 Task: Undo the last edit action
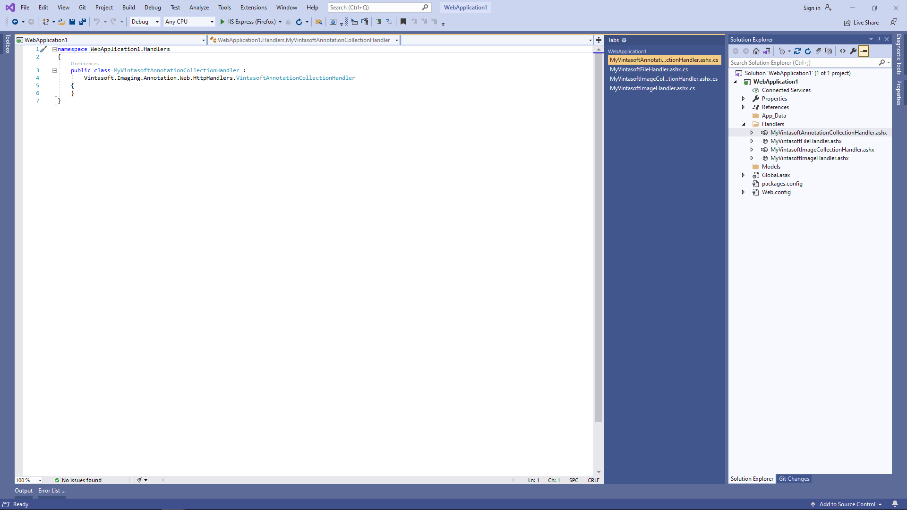97,22
